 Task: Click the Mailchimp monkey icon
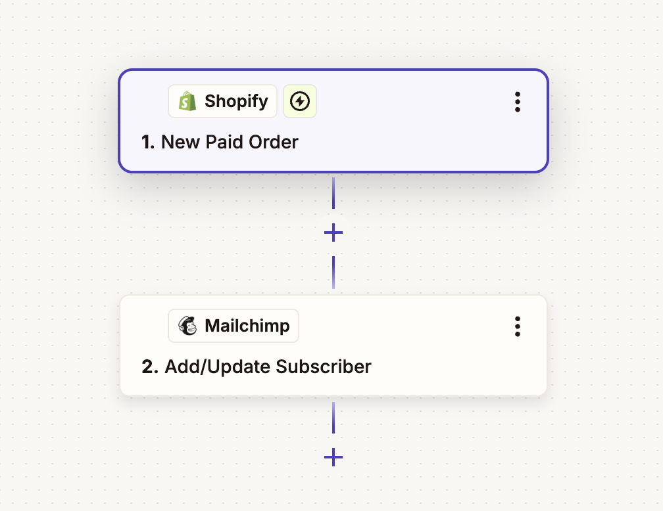click(x=187, y=325)
